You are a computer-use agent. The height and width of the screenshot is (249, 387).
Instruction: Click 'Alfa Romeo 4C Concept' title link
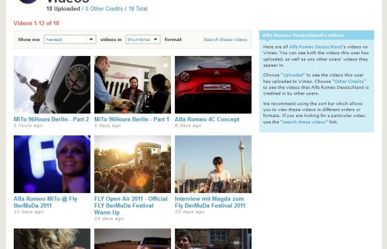click(x=207, y=120)
